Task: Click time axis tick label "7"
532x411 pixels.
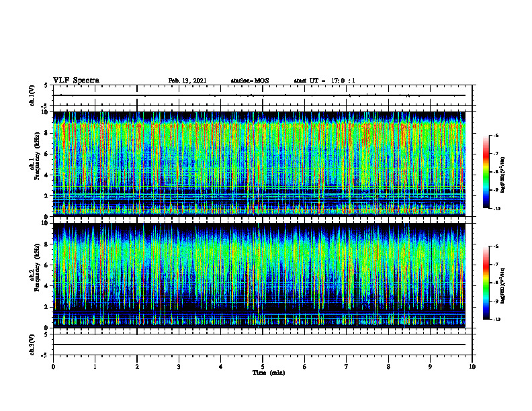Action: click(347, 367)
